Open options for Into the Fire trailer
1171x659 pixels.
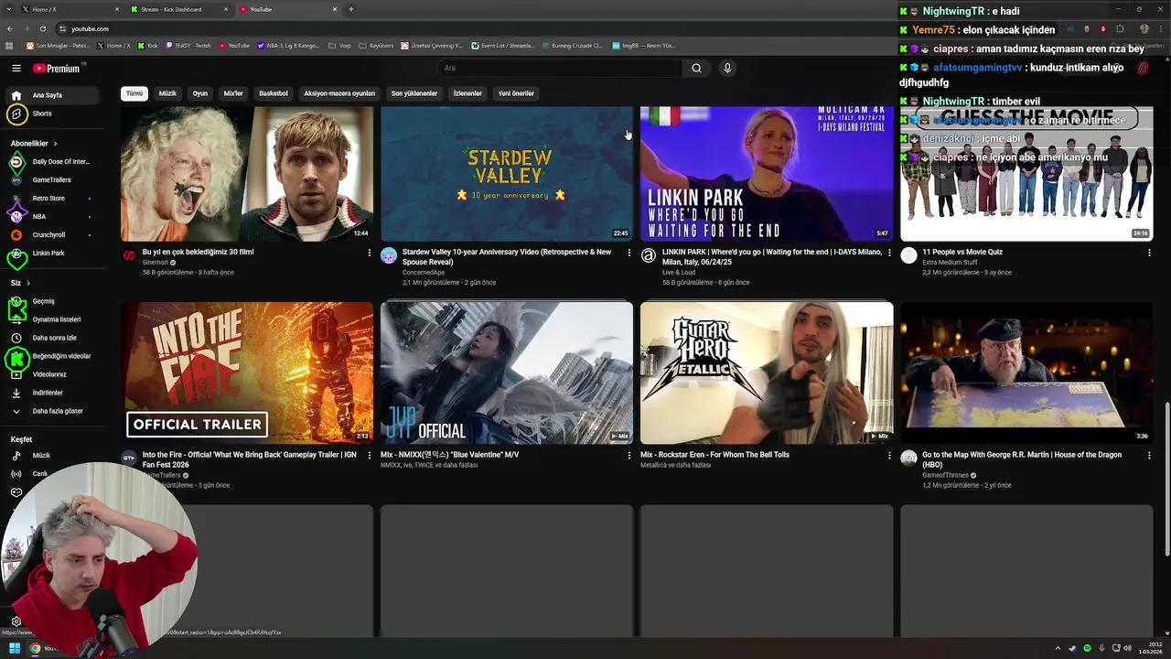[370, 455]
